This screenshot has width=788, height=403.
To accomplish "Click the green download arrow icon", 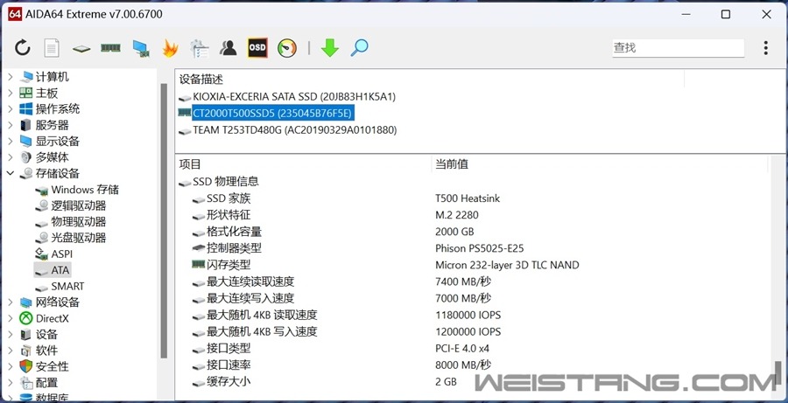I will 330,48.
